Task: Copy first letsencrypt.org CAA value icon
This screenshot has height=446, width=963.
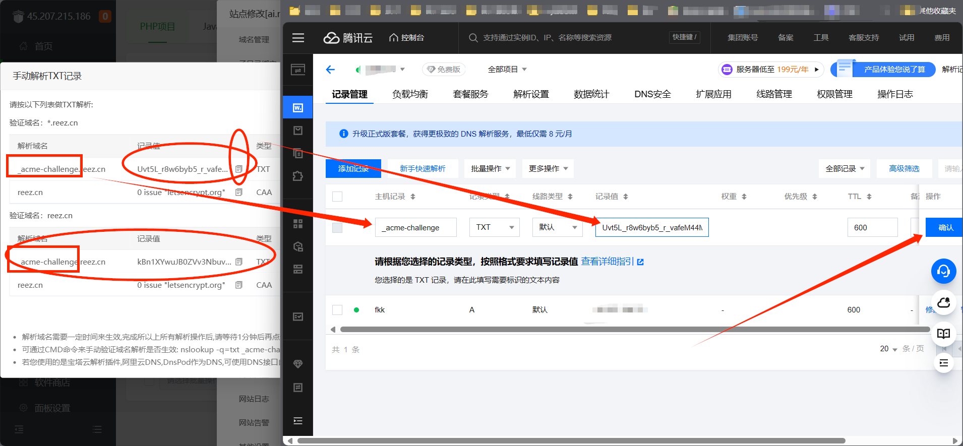Action: click(239, 192)
